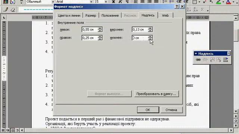Screen dimensions: 239x134
Task: Switch to the Размер tab
Action: (x=91, y=16)
